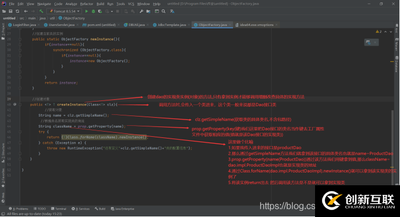The height and width of the screenshot is (217, 400).
Task: Start debugging with the green bug icon
Action: point(94,11)
